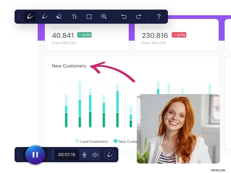Viewport: 231px width, 173px height.
Task: Select the Marker highlighter tool
Action: click(x=44, y=16)
